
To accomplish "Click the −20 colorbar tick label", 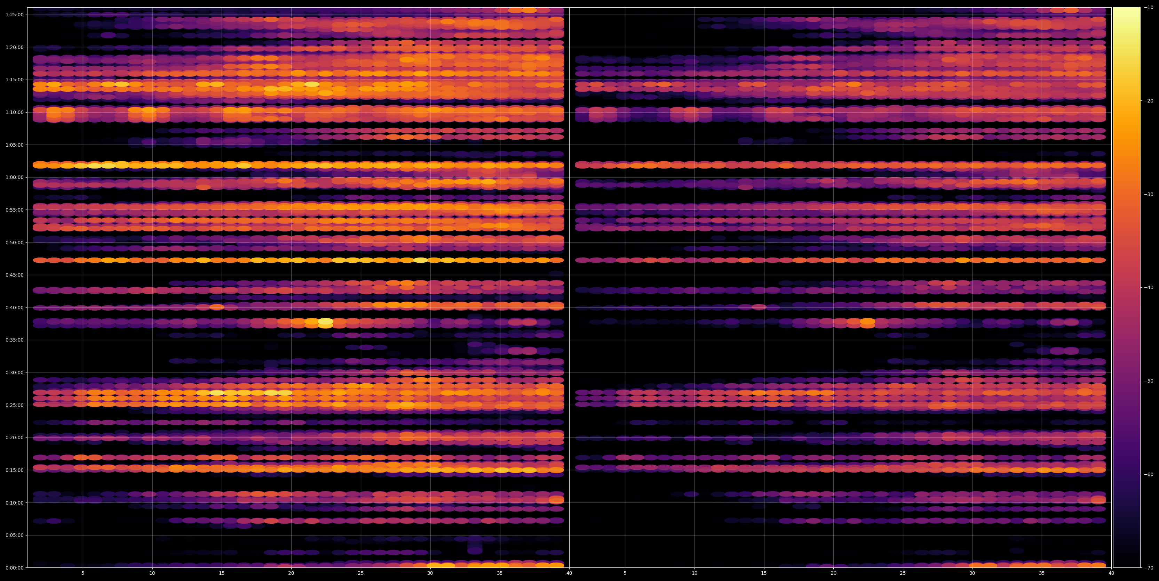I will point(1149,101).
